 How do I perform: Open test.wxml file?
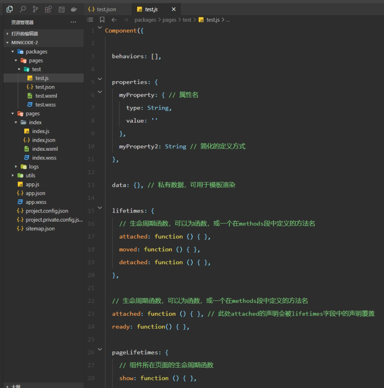tap(43, 96)
